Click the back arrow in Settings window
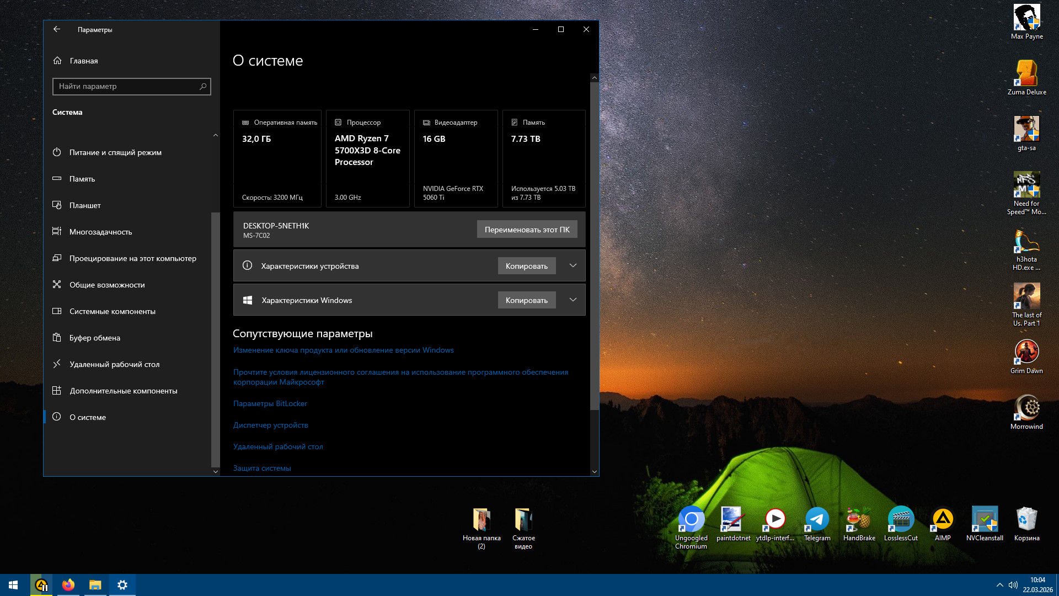The image size is (1059, 596). click(57, 29)
